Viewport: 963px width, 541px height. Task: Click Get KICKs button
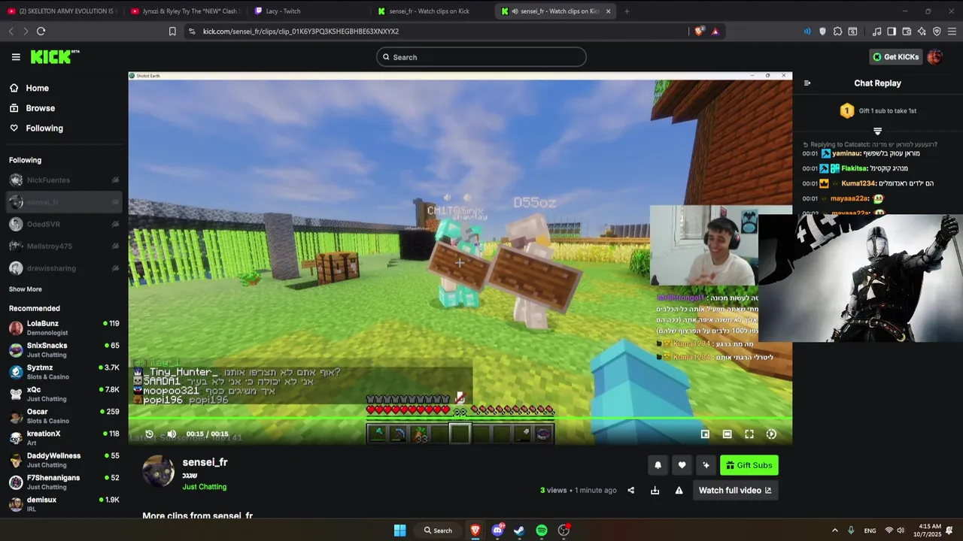pos(895,57)
